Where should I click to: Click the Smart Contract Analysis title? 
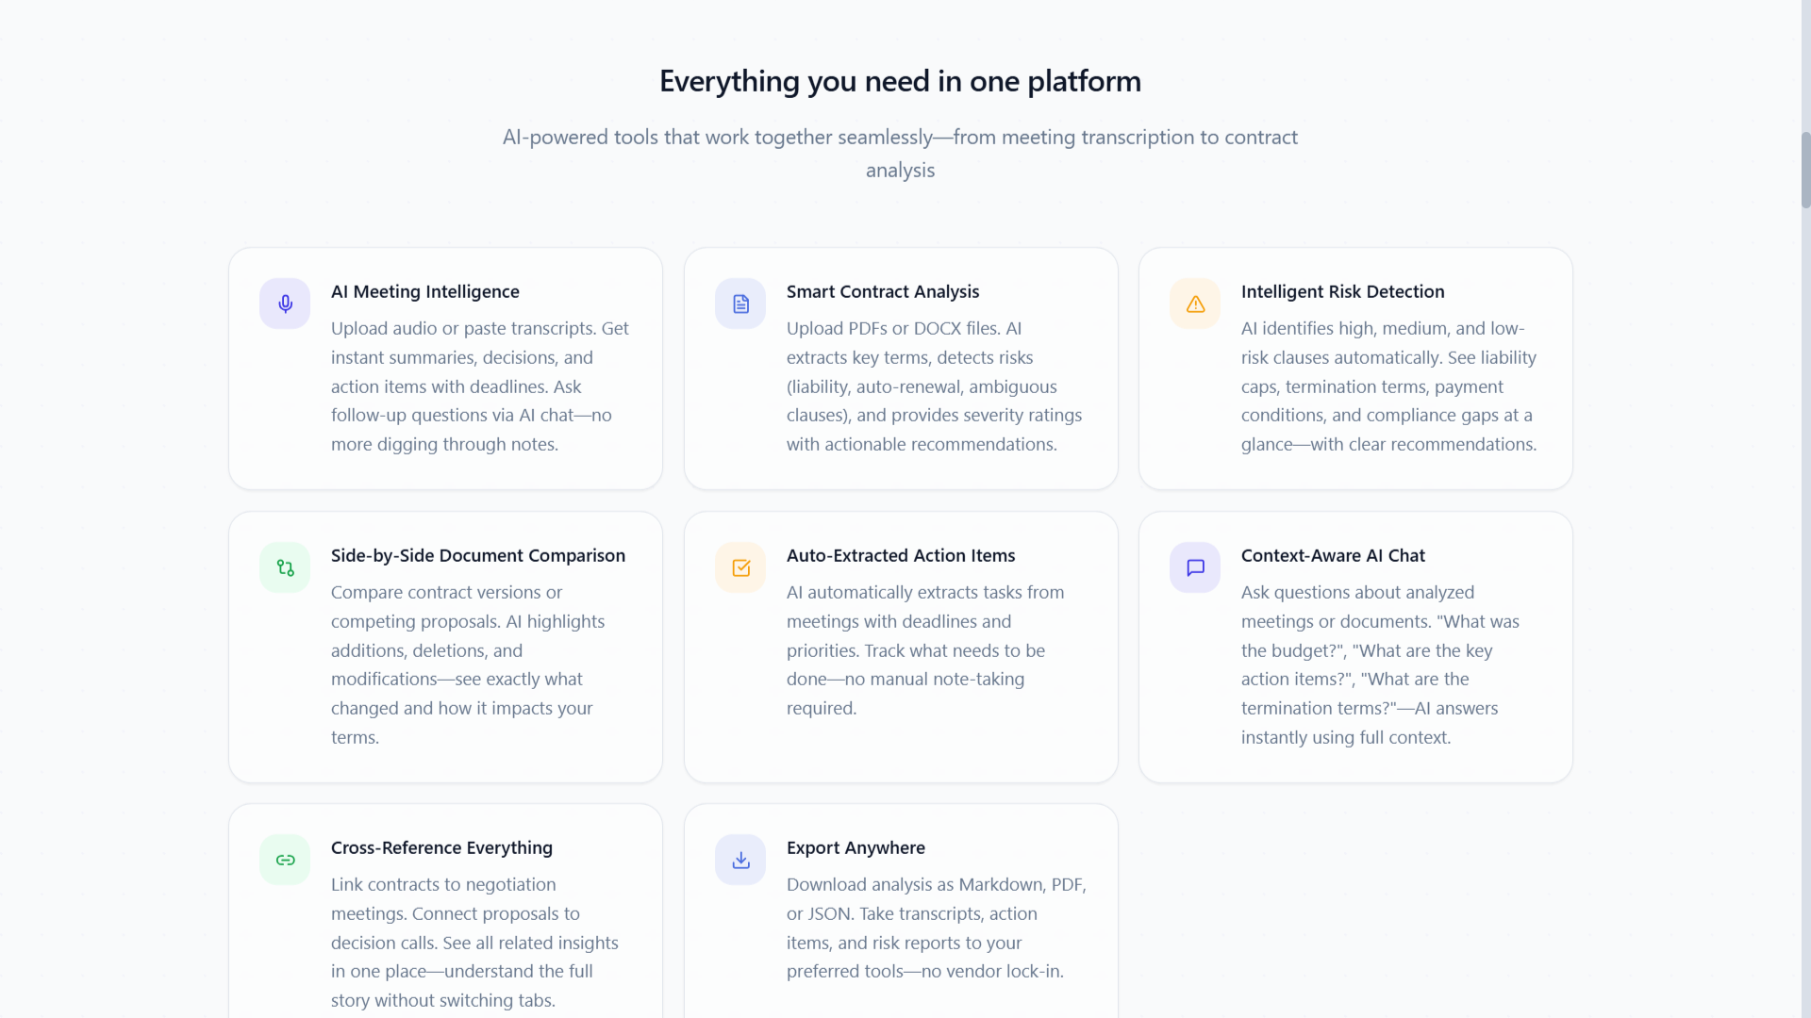882,292
